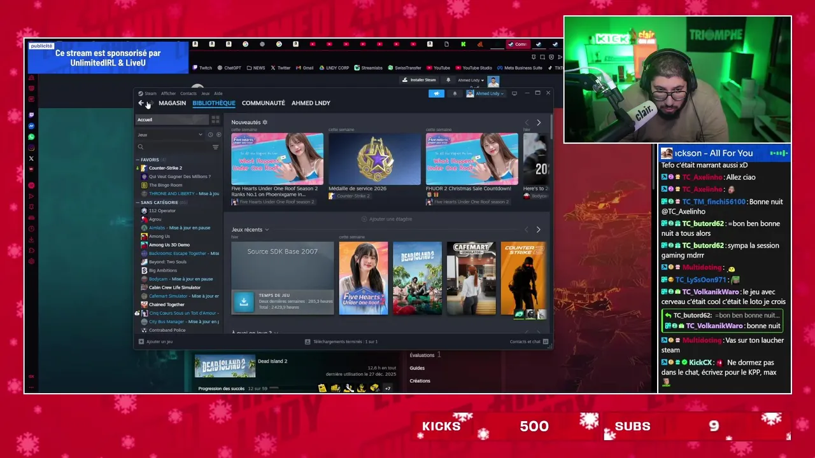Select the BIBLIOTHÈQUE tab
This screenshot has width=815, height=458.
click(x=214, y=103)
